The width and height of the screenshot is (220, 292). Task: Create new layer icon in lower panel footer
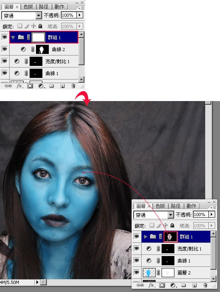pos(194,285)
